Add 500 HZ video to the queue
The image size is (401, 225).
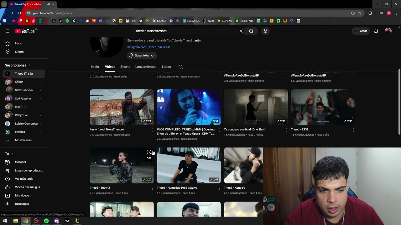[149, 159]
